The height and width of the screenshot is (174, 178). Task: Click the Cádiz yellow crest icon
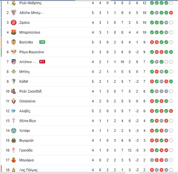[x=14, y=81]
